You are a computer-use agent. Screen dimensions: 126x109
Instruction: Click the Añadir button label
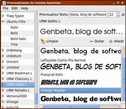pyautogui.click(x=119, y=41)
